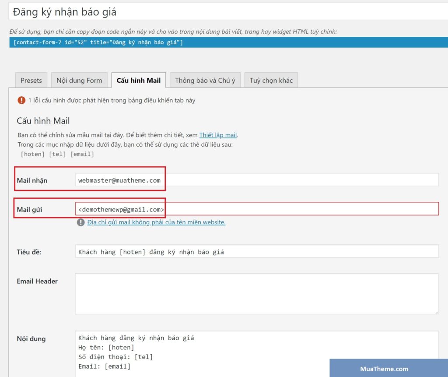
Task: Go to the Thông báo và Chú ý tab
Action: [x=205, y=80]
